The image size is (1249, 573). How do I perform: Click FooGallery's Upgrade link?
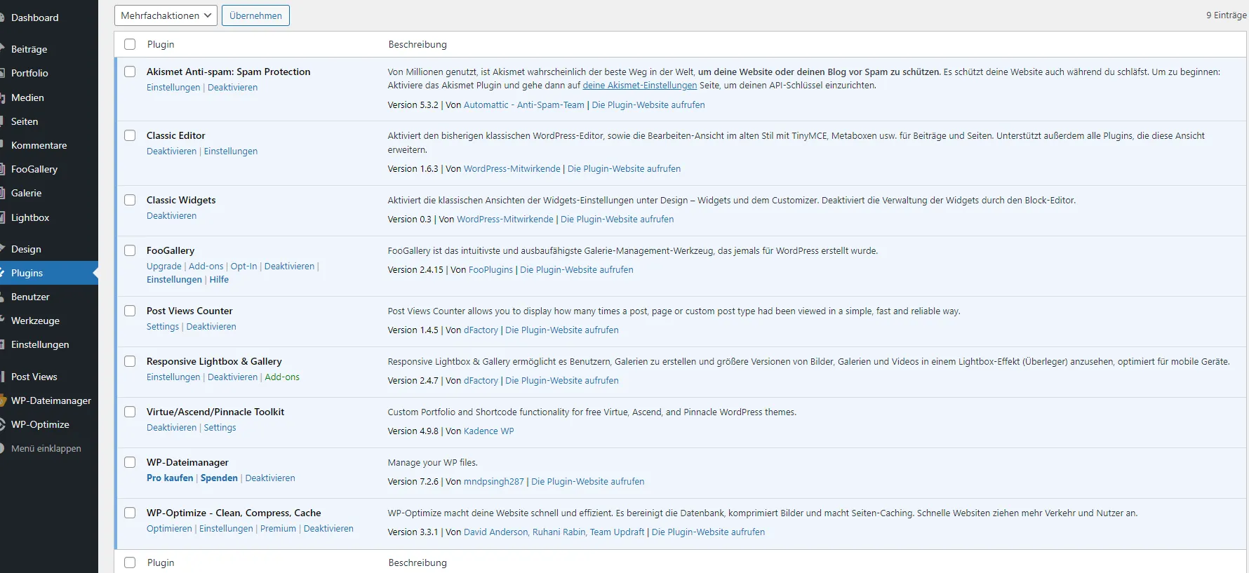(164, 267)
